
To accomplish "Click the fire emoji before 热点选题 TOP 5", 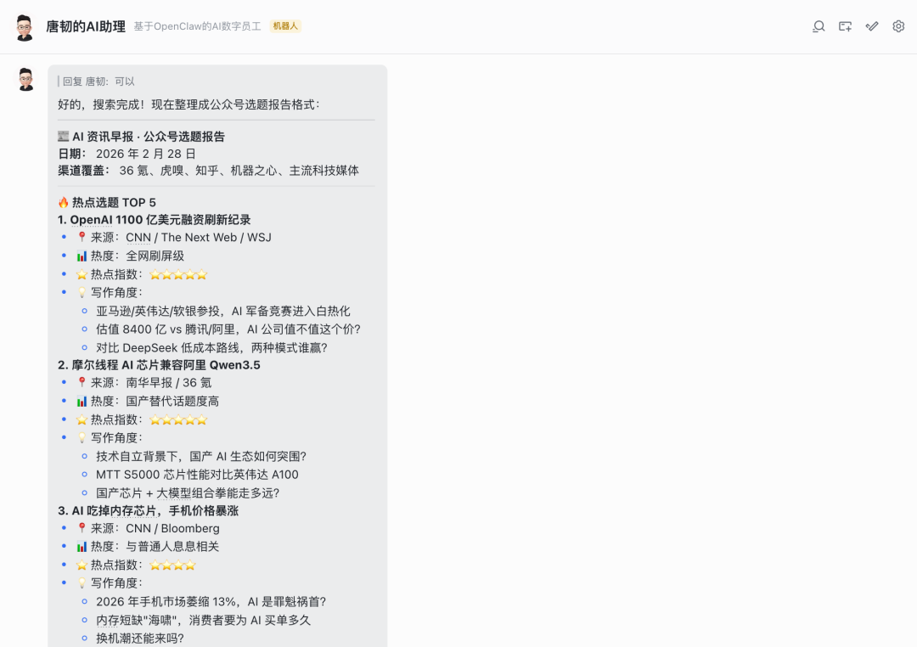I will pyautogui.click(x=65, y=202).
